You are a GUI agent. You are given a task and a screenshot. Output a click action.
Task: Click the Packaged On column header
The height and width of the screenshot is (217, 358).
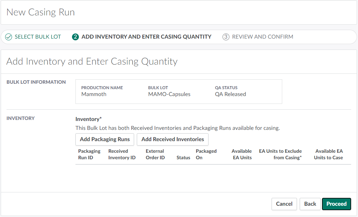(206, 154)
